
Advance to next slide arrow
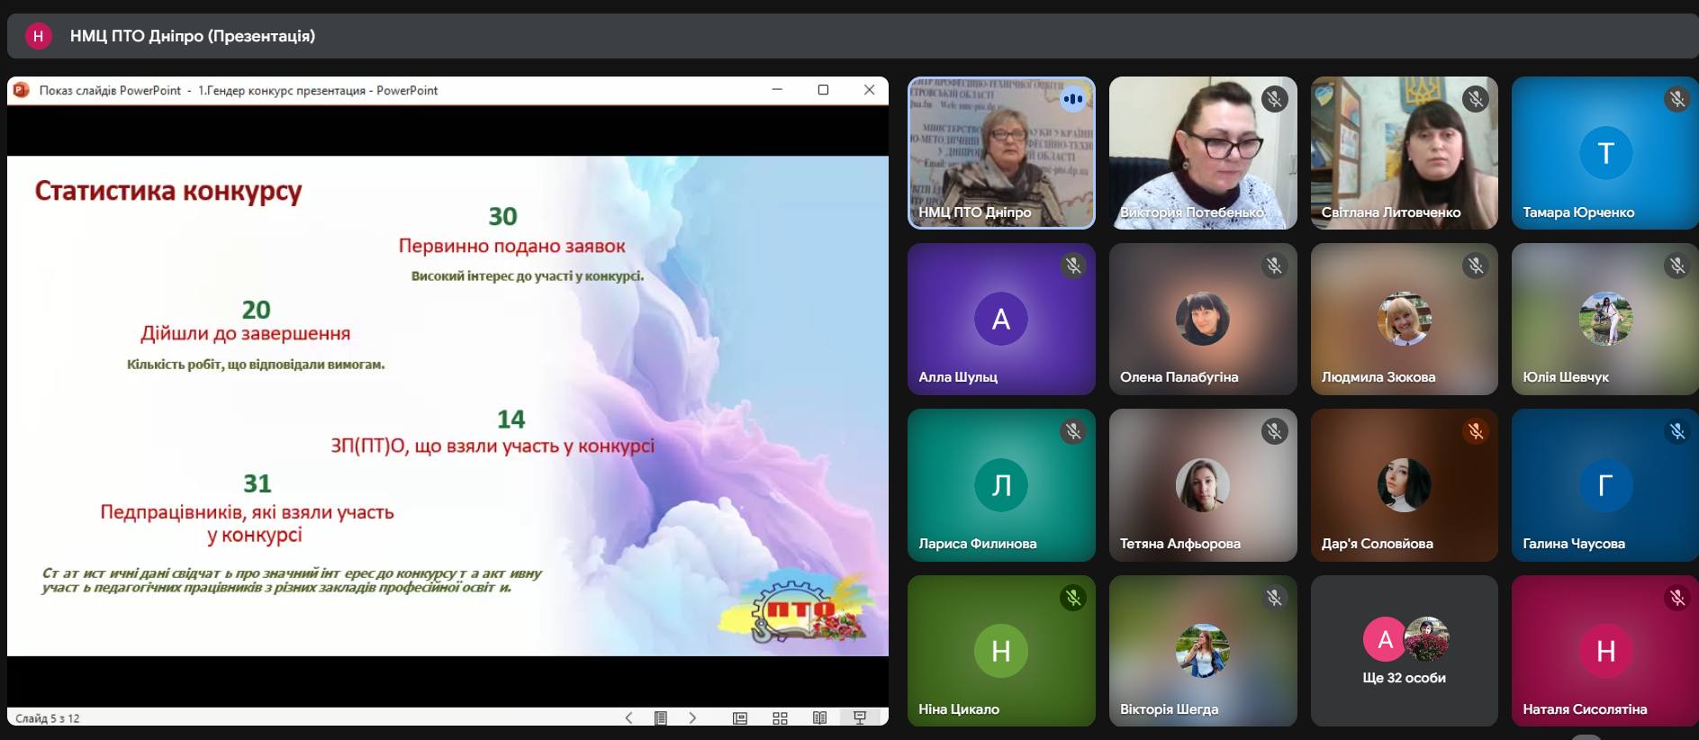pos(692,717)
